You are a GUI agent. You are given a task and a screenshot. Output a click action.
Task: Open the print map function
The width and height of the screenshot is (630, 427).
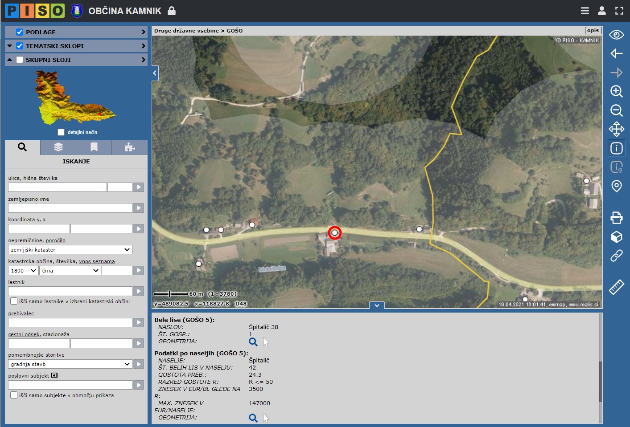(616, 217)
